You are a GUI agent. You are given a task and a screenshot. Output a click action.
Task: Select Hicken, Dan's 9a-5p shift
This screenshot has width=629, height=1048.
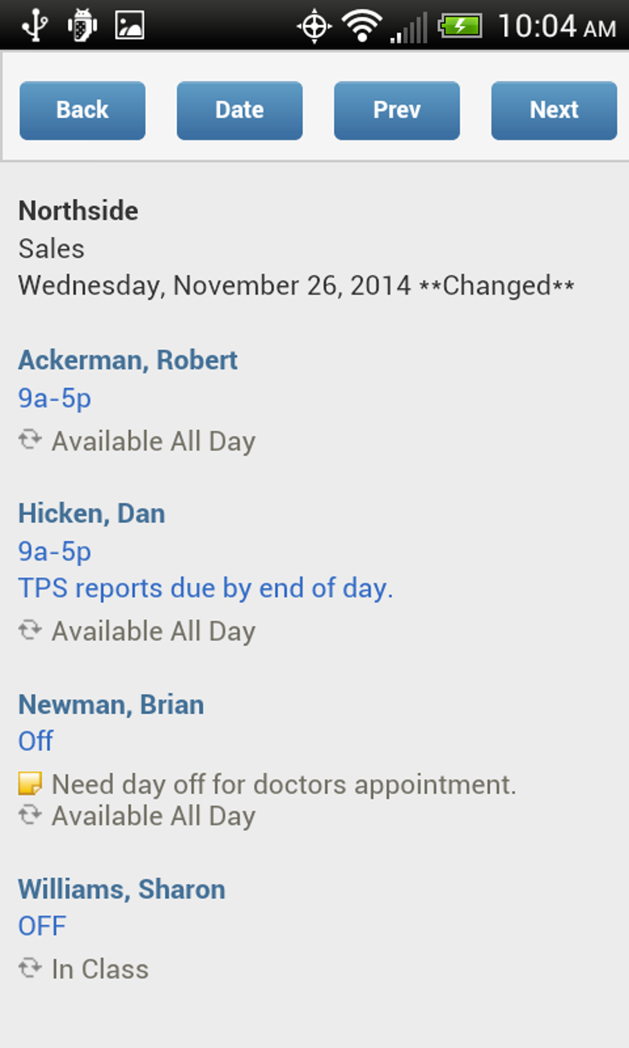click(55, 551)
